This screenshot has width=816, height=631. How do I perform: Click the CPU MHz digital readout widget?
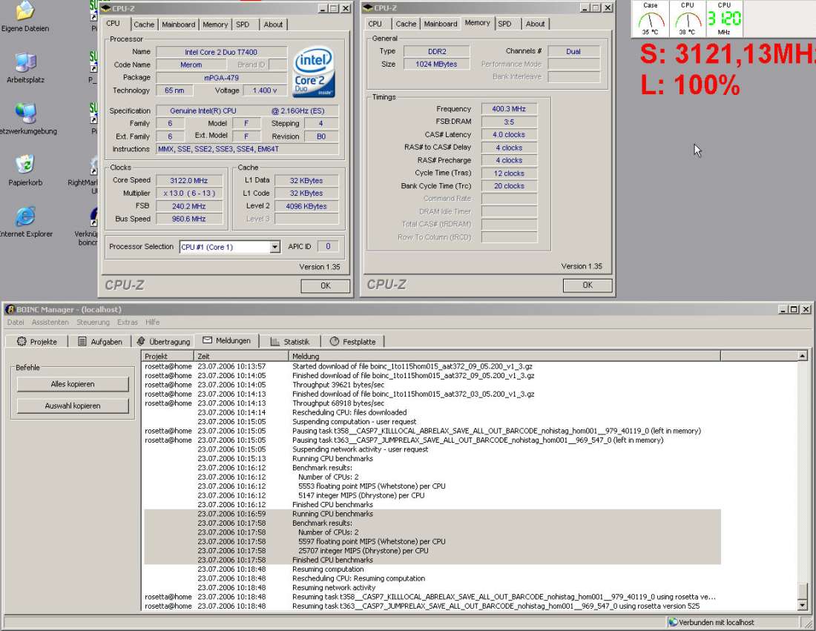coord(724,19)
